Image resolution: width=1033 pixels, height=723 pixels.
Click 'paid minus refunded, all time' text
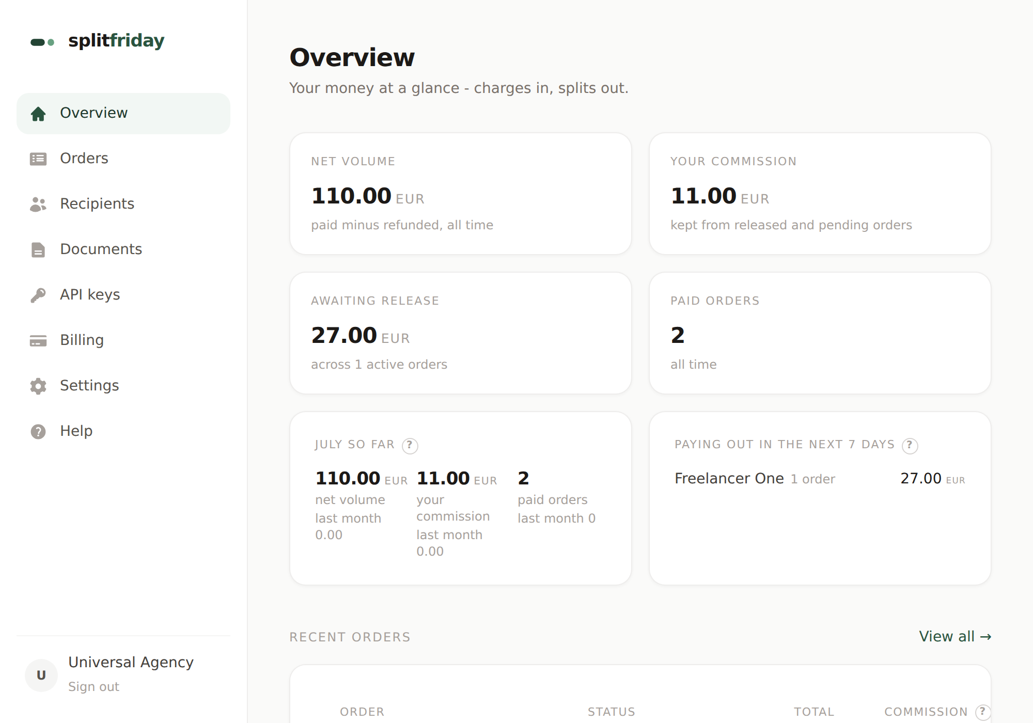(402, 225)
